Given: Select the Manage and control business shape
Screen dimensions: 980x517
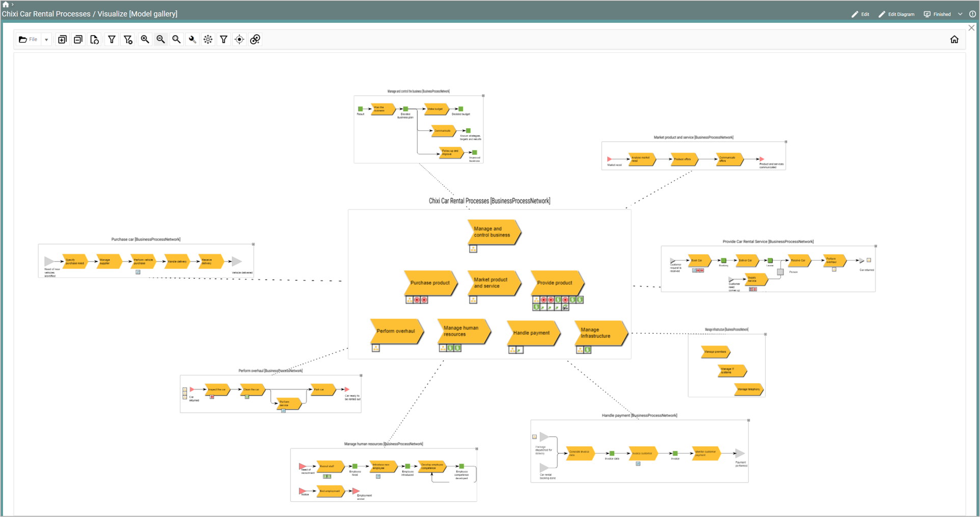Looking at the screenshot, I should [494, 232].
